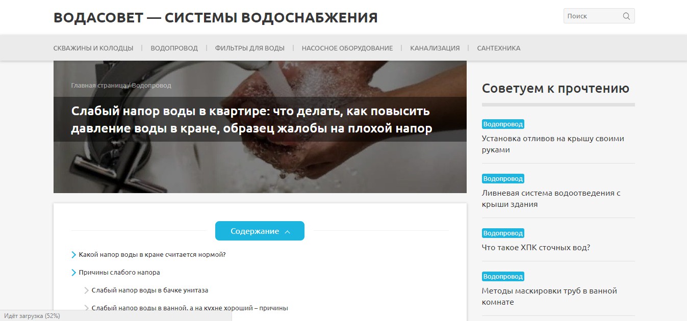This screenshot has width=687, height=321.
Task: Go to Фильтры для воды section
Action: [x=249, y=48]
